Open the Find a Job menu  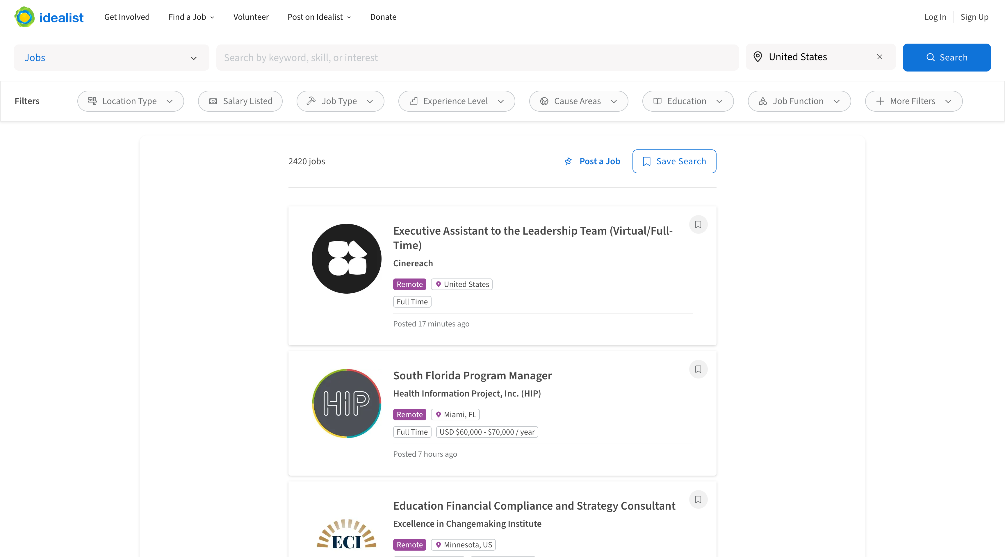point(191,17)
